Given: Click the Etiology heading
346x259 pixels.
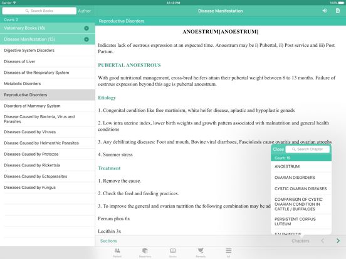Looking at the screenshot, I should pos(107,98).
